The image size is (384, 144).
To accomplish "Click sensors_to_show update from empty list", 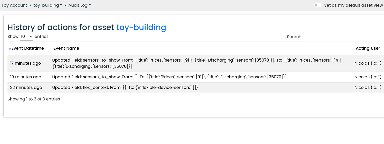I will point(169,77).
